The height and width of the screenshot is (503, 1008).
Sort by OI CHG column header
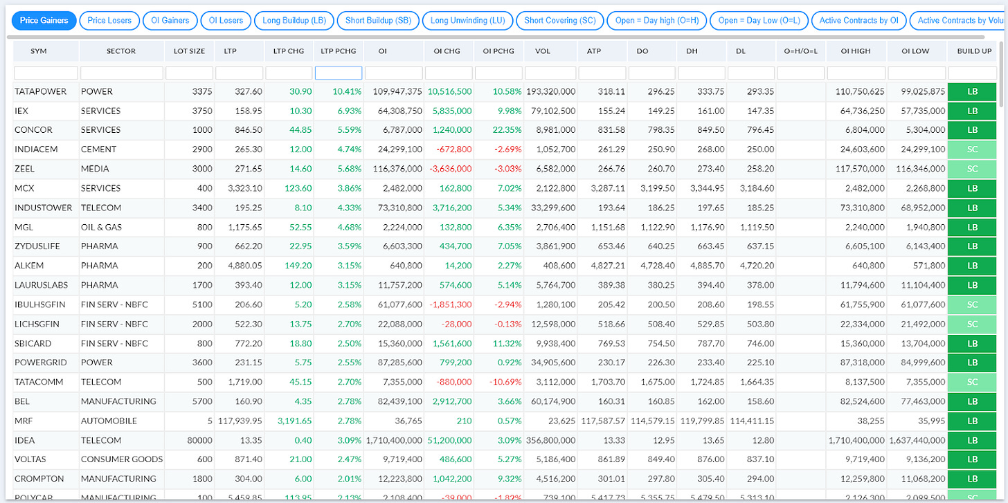(449, 51)
